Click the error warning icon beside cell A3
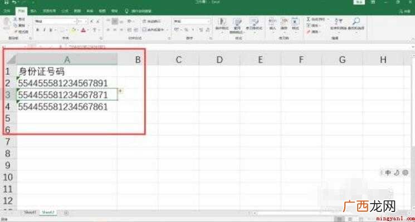 click(121, 91)
